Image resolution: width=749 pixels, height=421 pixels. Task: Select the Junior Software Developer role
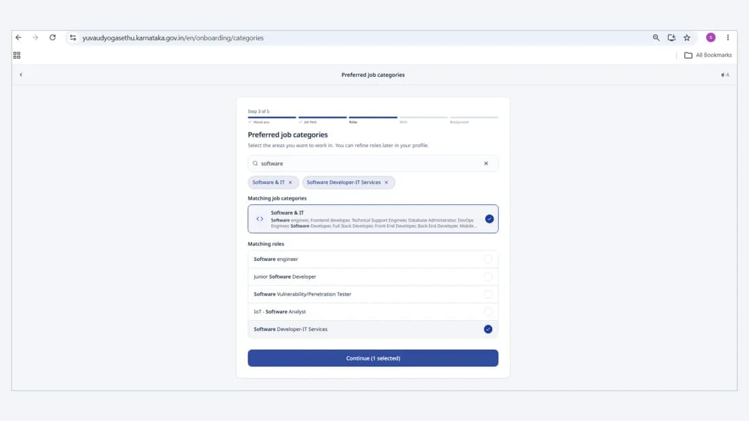[373, 277]
